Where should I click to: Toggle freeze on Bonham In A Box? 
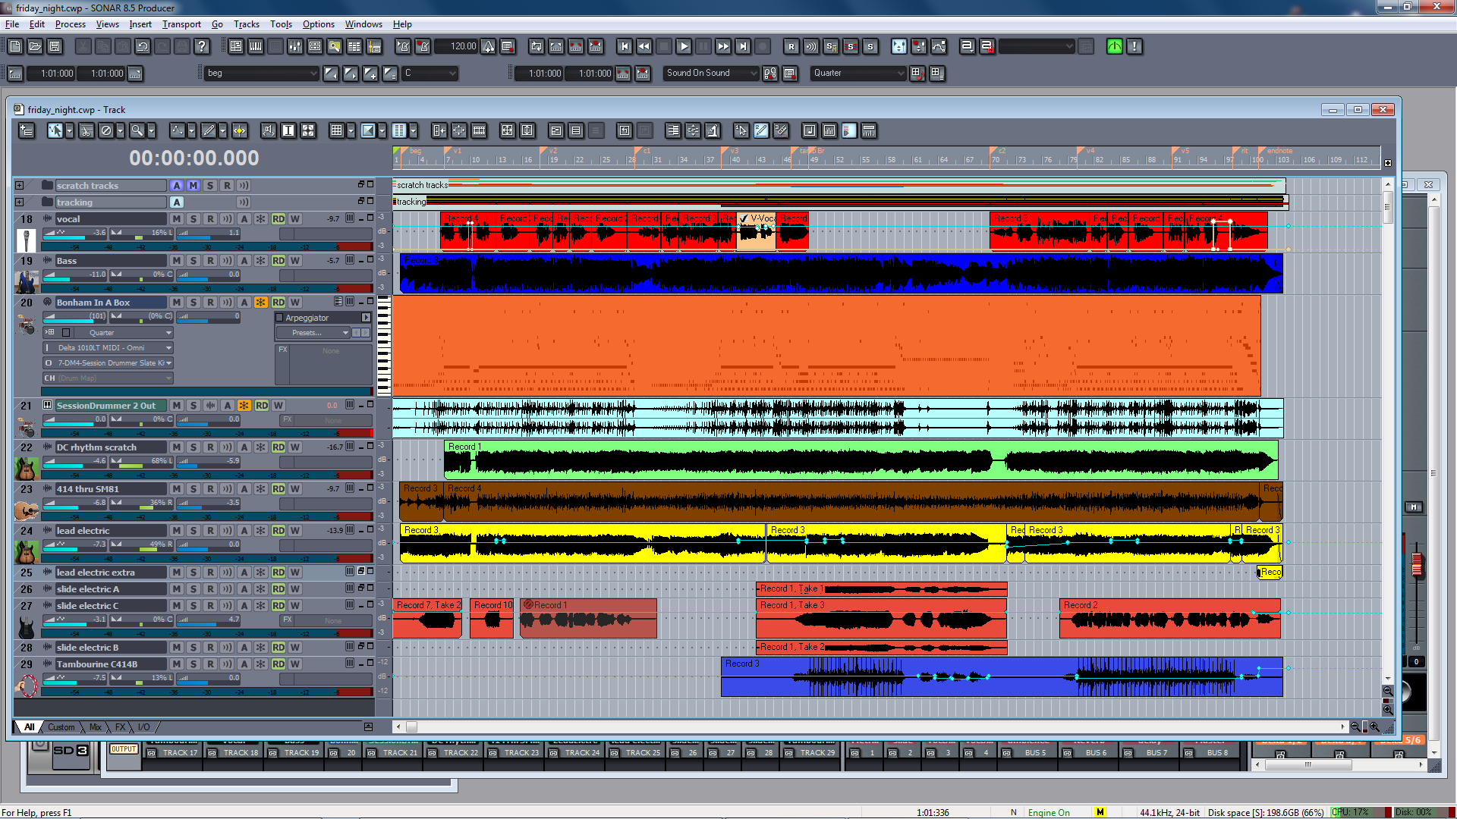261,303
